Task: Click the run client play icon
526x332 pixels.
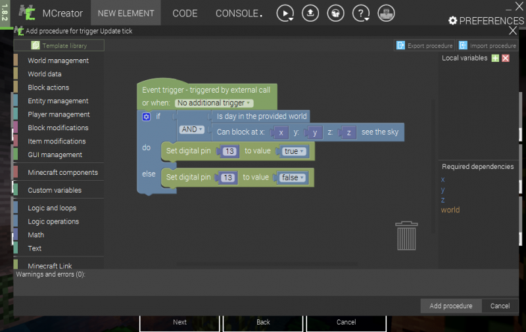Action: (285, 13)
